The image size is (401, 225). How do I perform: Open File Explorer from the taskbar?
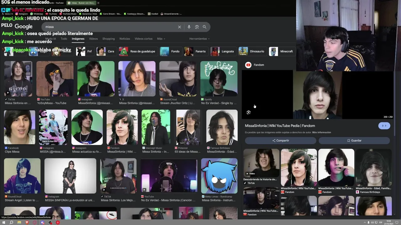click(x=19, y=222)
